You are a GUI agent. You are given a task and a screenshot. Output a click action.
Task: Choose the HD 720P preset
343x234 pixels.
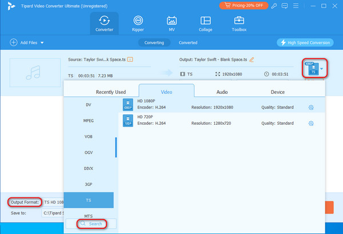[x=221, y=120]
